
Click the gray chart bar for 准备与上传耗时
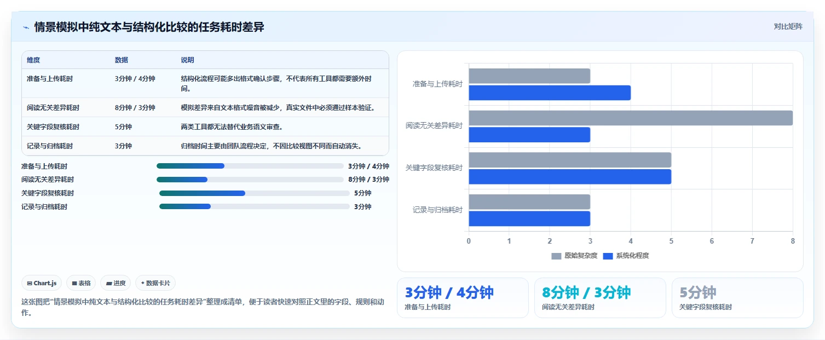pyautogui.click(x=529, y=76)
